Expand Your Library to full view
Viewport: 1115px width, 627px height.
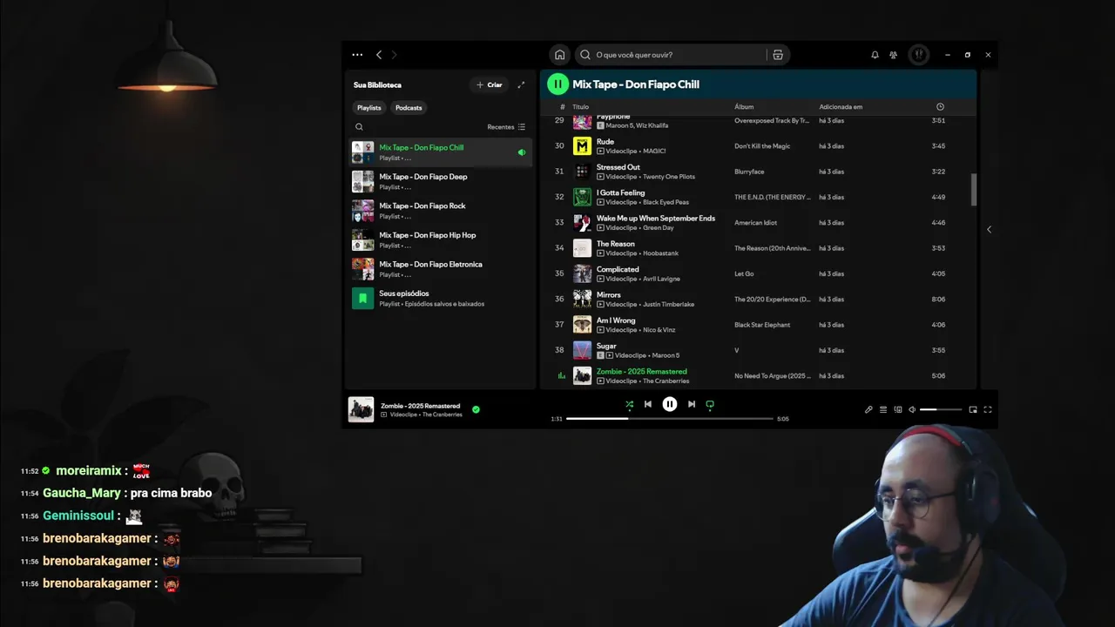click(521, 84)
